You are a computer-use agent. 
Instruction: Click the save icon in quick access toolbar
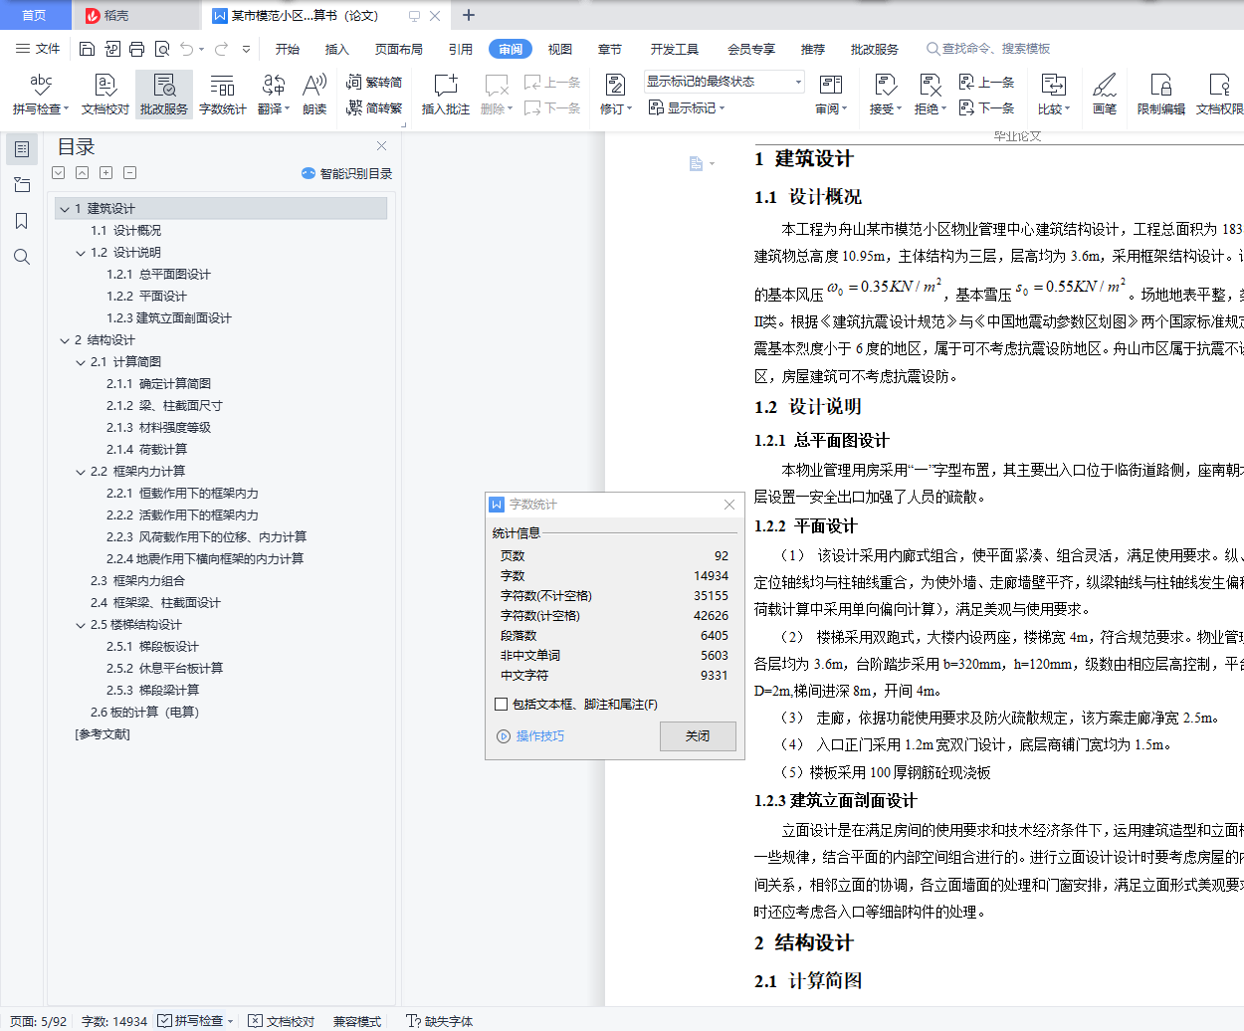(x=87, y=49)
